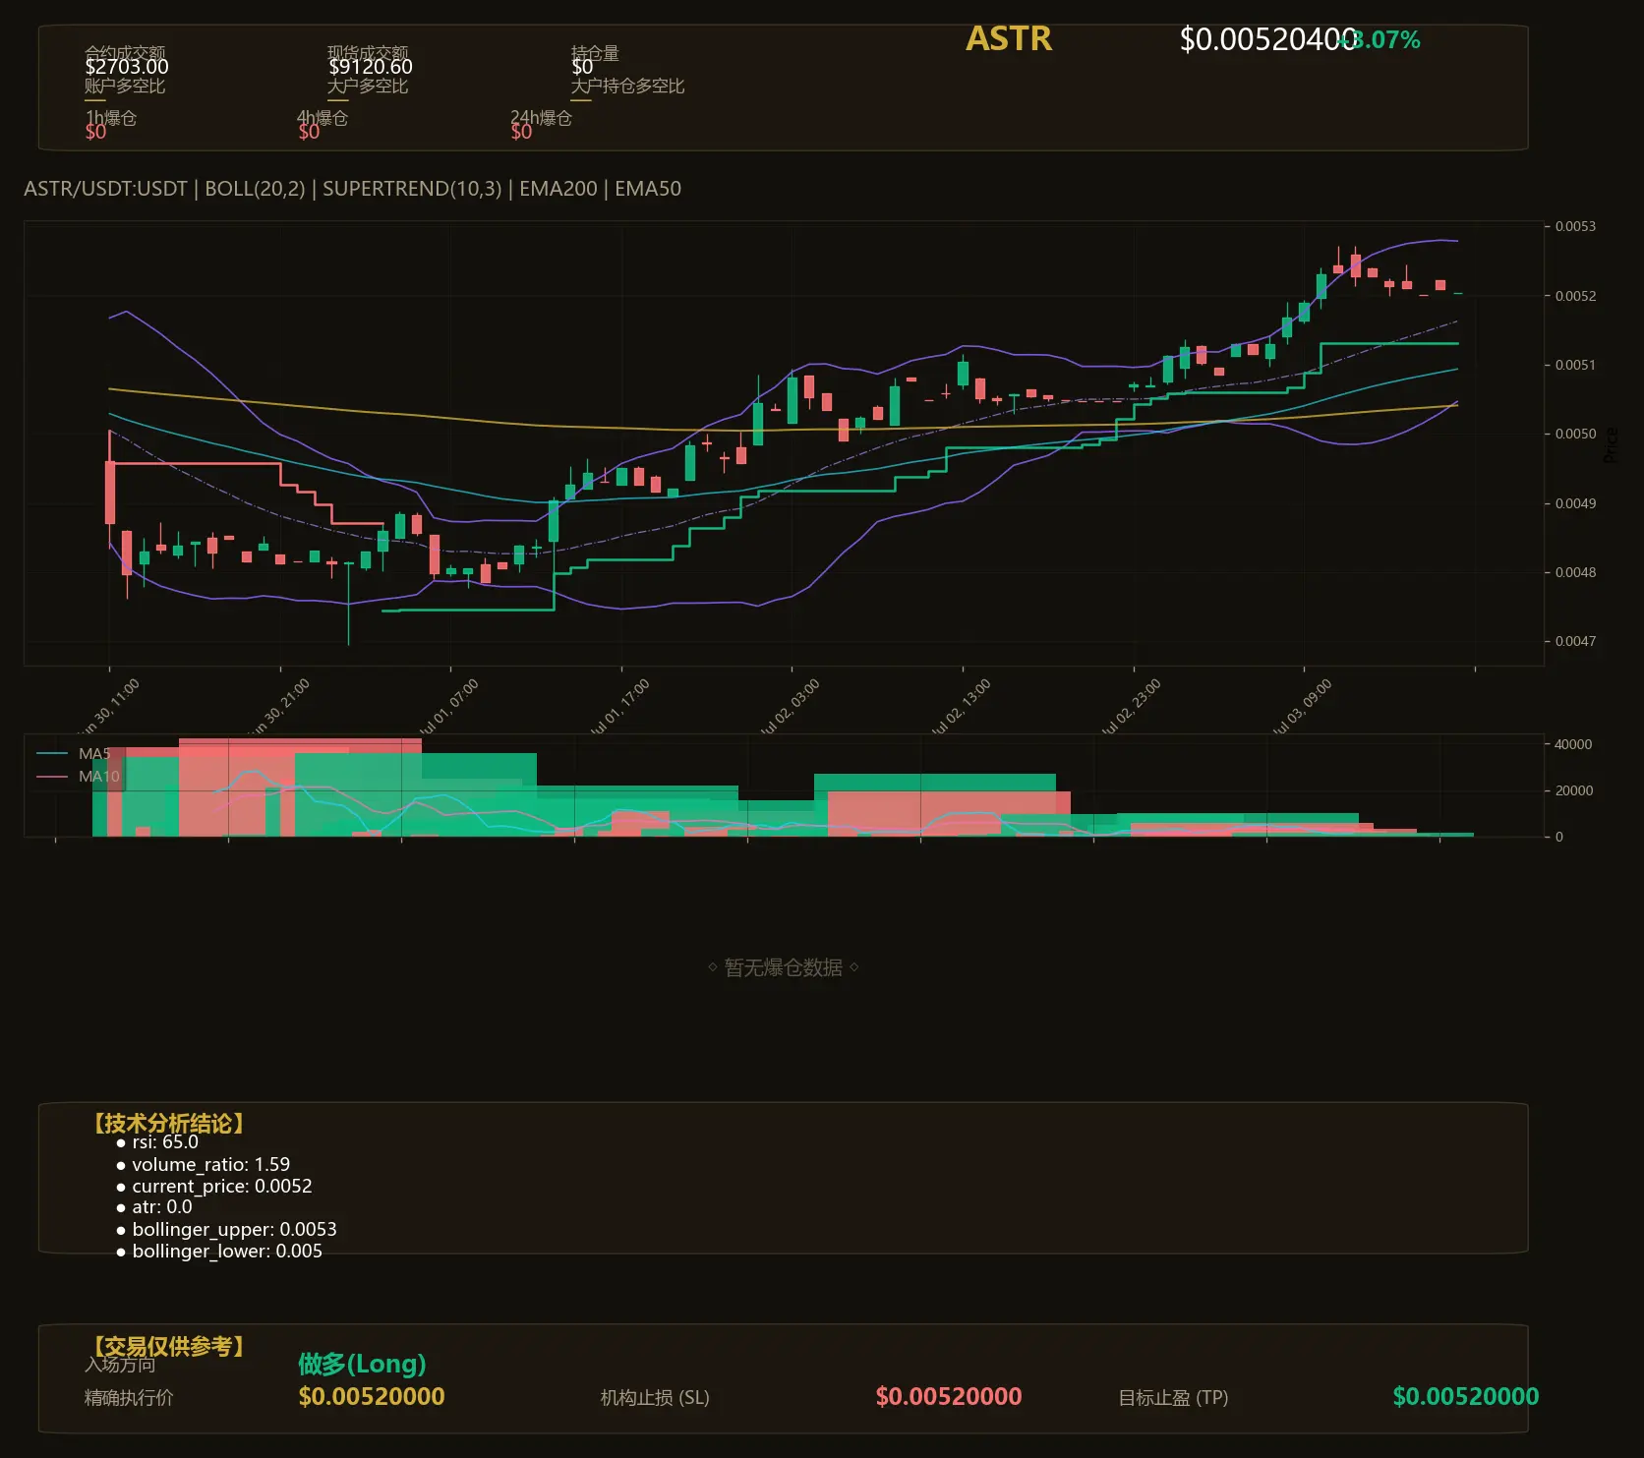1644x1458 pixels.
Task: Click the 目标止盈 (TP) label
Action: coord(1173,1398)
